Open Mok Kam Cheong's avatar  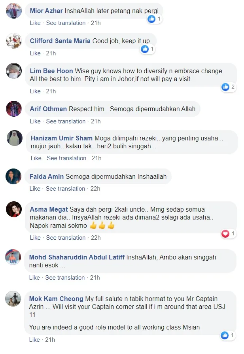pos(13,299)
